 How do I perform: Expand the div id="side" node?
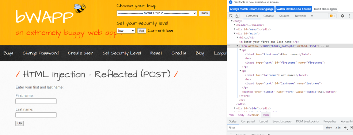234,108
